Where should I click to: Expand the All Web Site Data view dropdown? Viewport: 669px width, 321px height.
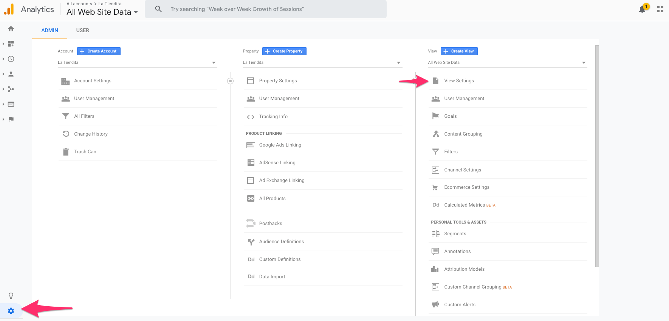pos(507,63)
